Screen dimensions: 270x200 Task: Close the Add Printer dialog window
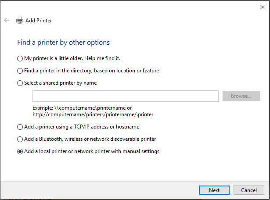click(263, 7)
